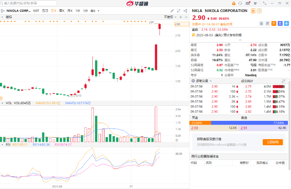Screen dimensions: 291x189
Task: Switch to 1分 one-minute chart tab
Action: [78, 11]
